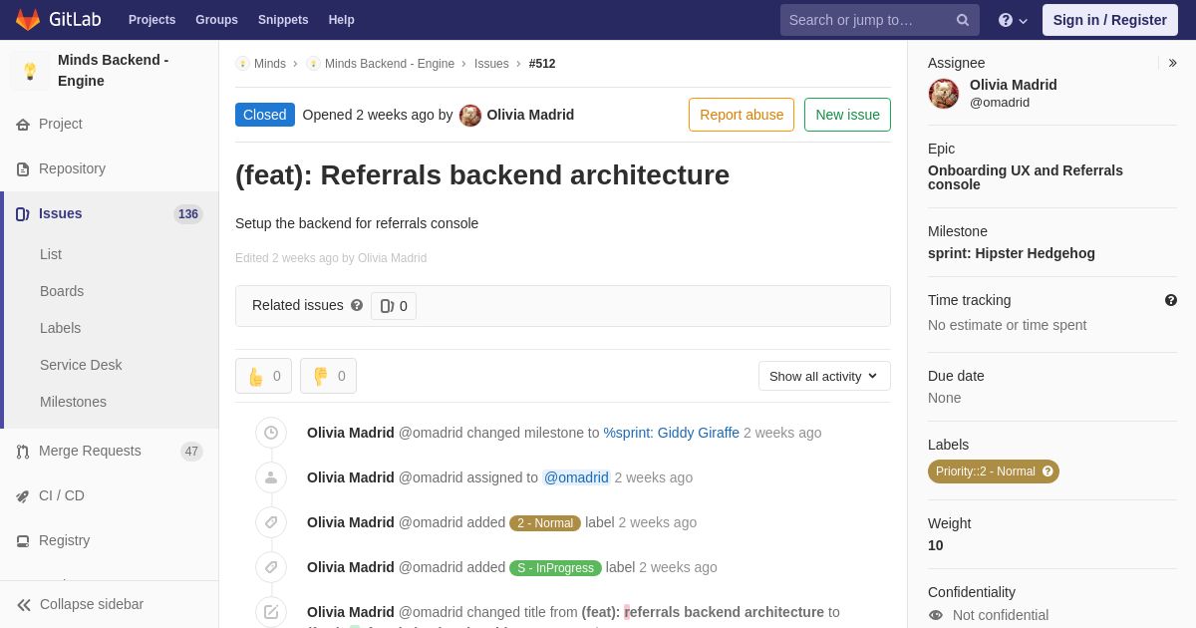Open the Repository sidebar section
The image size is (1196, 628).
(x=72, y=168)
